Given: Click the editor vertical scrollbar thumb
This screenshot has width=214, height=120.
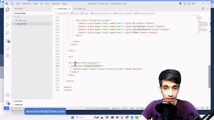Looking at the screenshot, I should point(210,77).
